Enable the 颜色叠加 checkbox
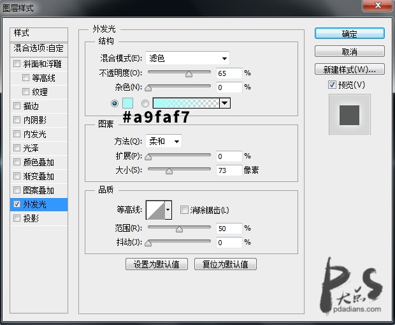This screenshot has height=325, width=395. pos(17,162)
